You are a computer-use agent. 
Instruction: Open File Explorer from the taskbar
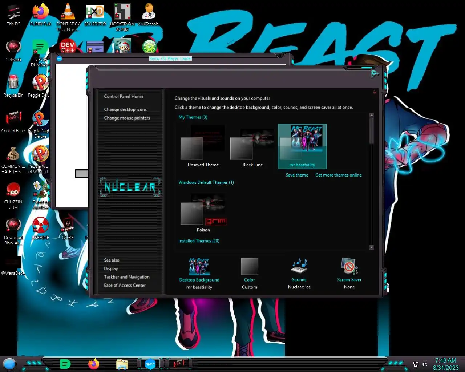coord(122,364)
